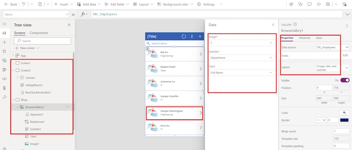Image resolution: width=352 pixels, height=150 pixels.
Task: Expand the App tree node
Action: [13, 55]
